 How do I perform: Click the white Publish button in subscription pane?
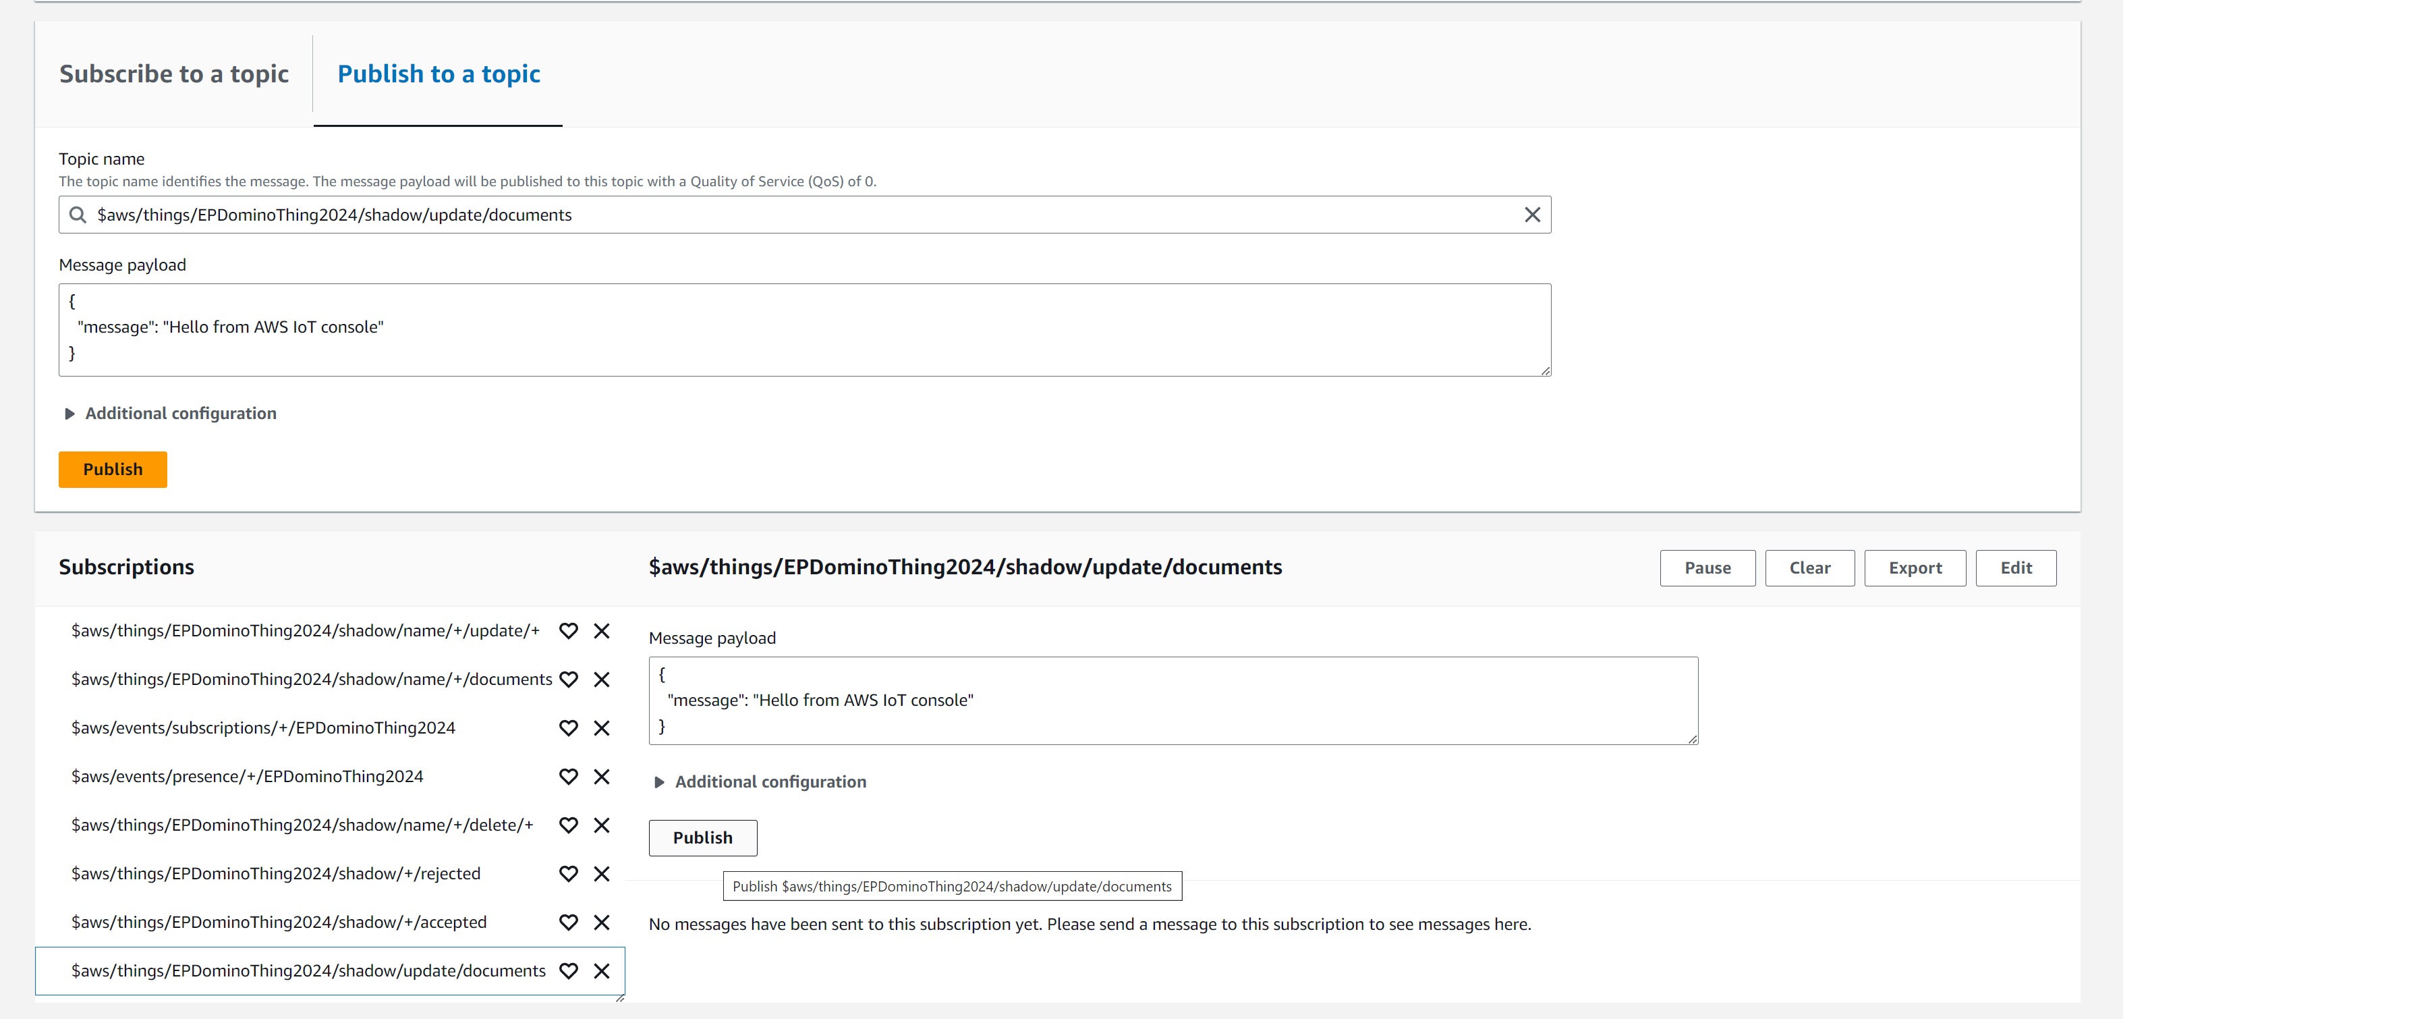click(x=702, y=837)
